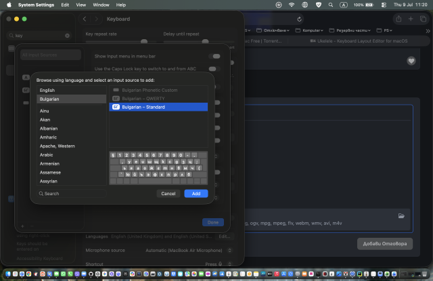This screenshot has width=433, height=281.
Task: Open Trash in the Dock
Action: [x=424, y=274]
